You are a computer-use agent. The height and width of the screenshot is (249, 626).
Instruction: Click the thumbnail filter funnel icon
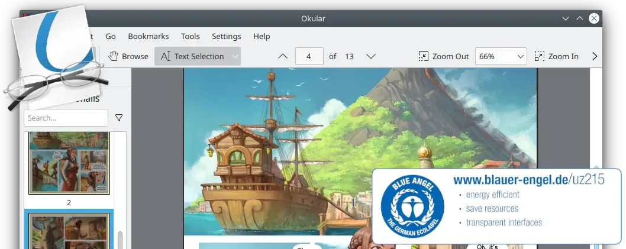118,118
